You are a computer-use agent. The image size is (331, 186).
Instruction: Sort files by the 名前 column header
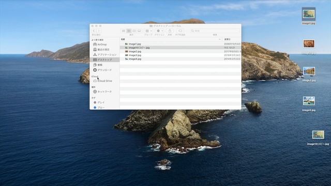coord(123,39)
